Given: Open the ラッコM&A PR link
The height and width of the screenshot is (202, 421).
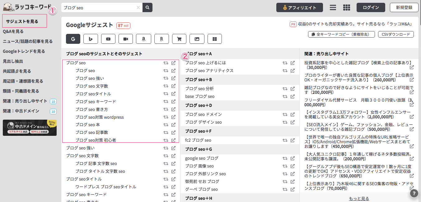Looking at the screenshot, I should pyautogui.click(x=355, y=24).
